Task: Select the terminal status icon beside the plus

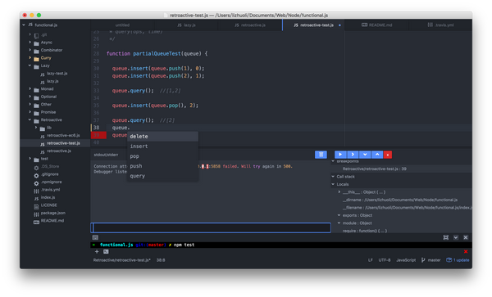Action: tap(106, 252)
